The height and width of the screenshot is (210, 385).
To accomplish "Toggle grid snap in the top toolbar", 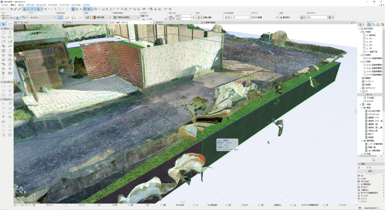I will pos(46,9).
